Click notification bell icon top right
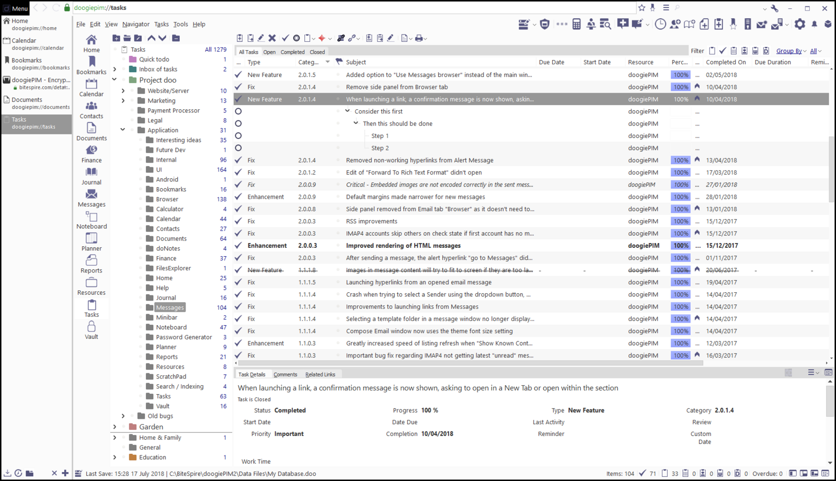 click(815, 24)
